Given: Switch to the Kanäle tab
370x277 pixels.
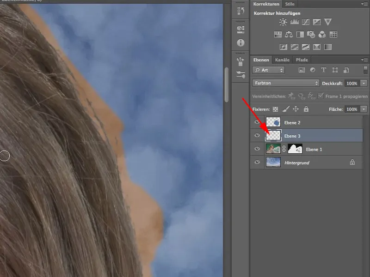Looking at the screenshot, I should click(x=282, y=60).
